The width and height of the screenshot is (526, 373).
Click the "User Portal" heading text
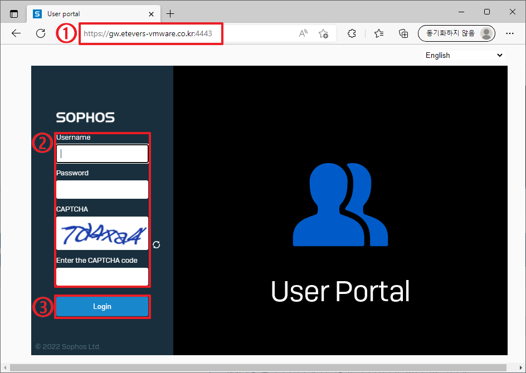coord(340,291)
